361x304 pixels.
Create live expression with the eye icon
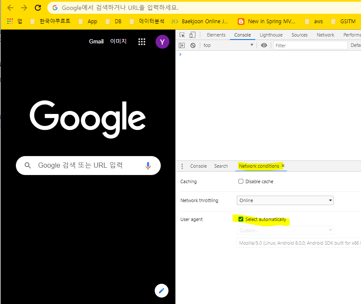coord(264,45)
